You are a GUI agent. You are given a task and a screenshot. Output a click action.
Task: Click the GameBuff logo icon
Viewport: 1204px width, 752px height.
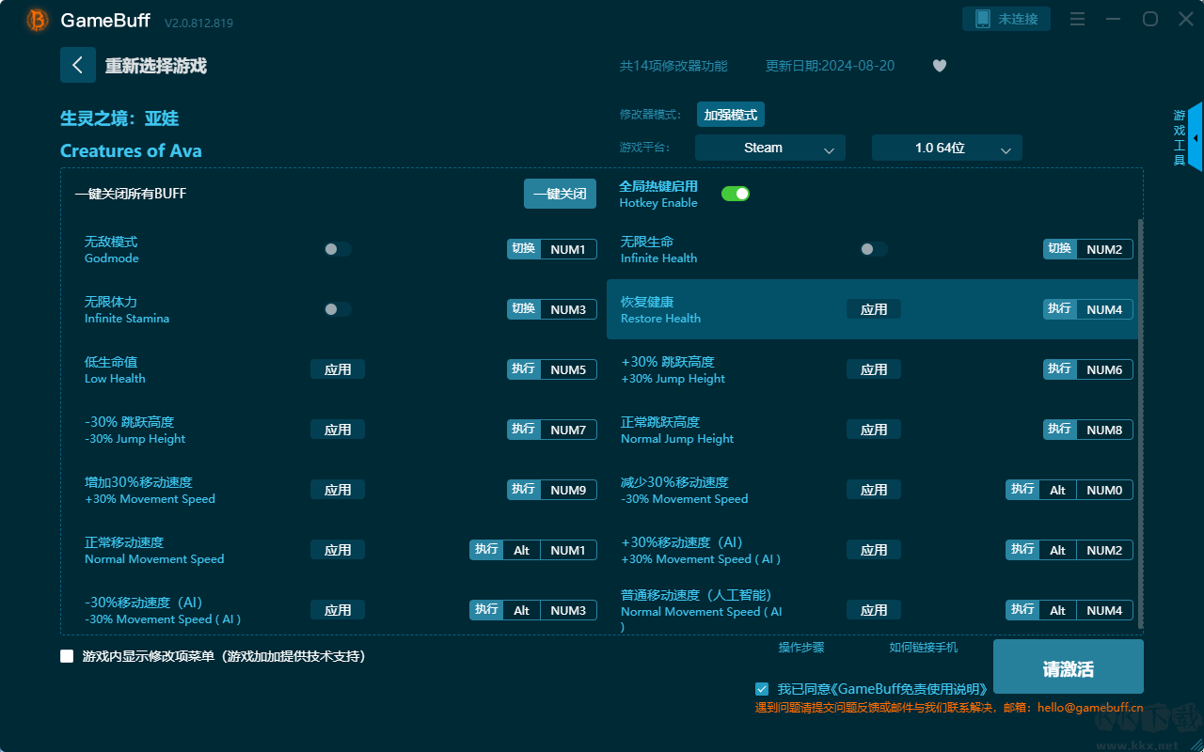[38, 20]
